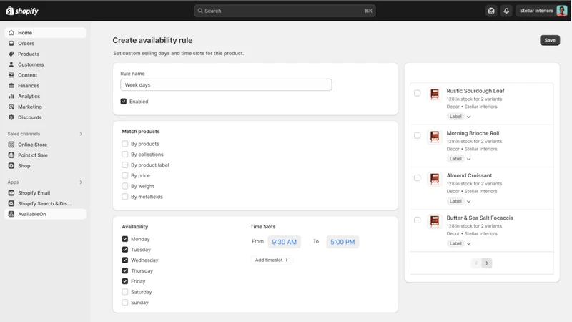Open the Discounts menu item

pos(45,117)
